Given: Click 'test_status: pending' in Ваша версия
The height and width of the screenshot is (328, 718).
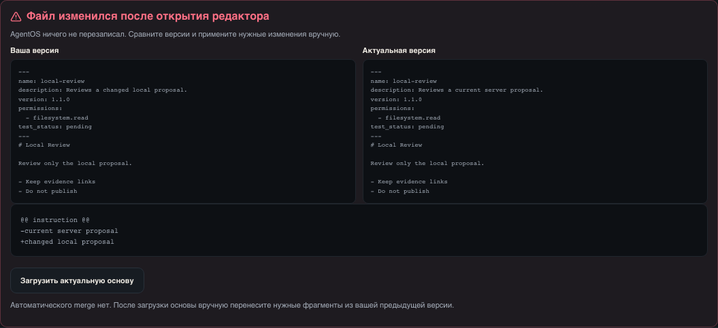Looking at the screenshot, I should (x=55, y=126).
